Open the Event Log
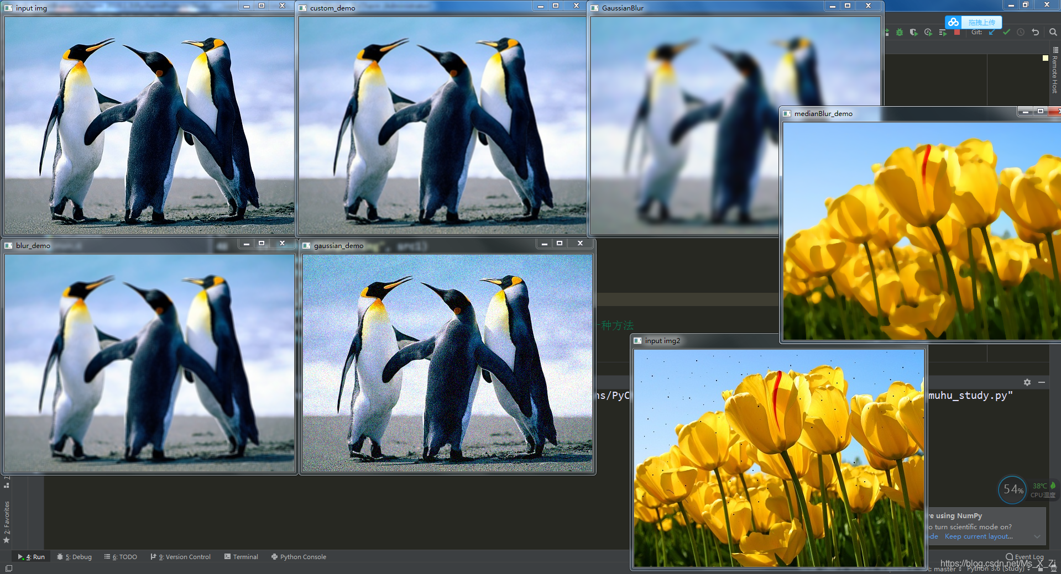The width and height of the screenshot is (1061, 574). [1025, 557]
